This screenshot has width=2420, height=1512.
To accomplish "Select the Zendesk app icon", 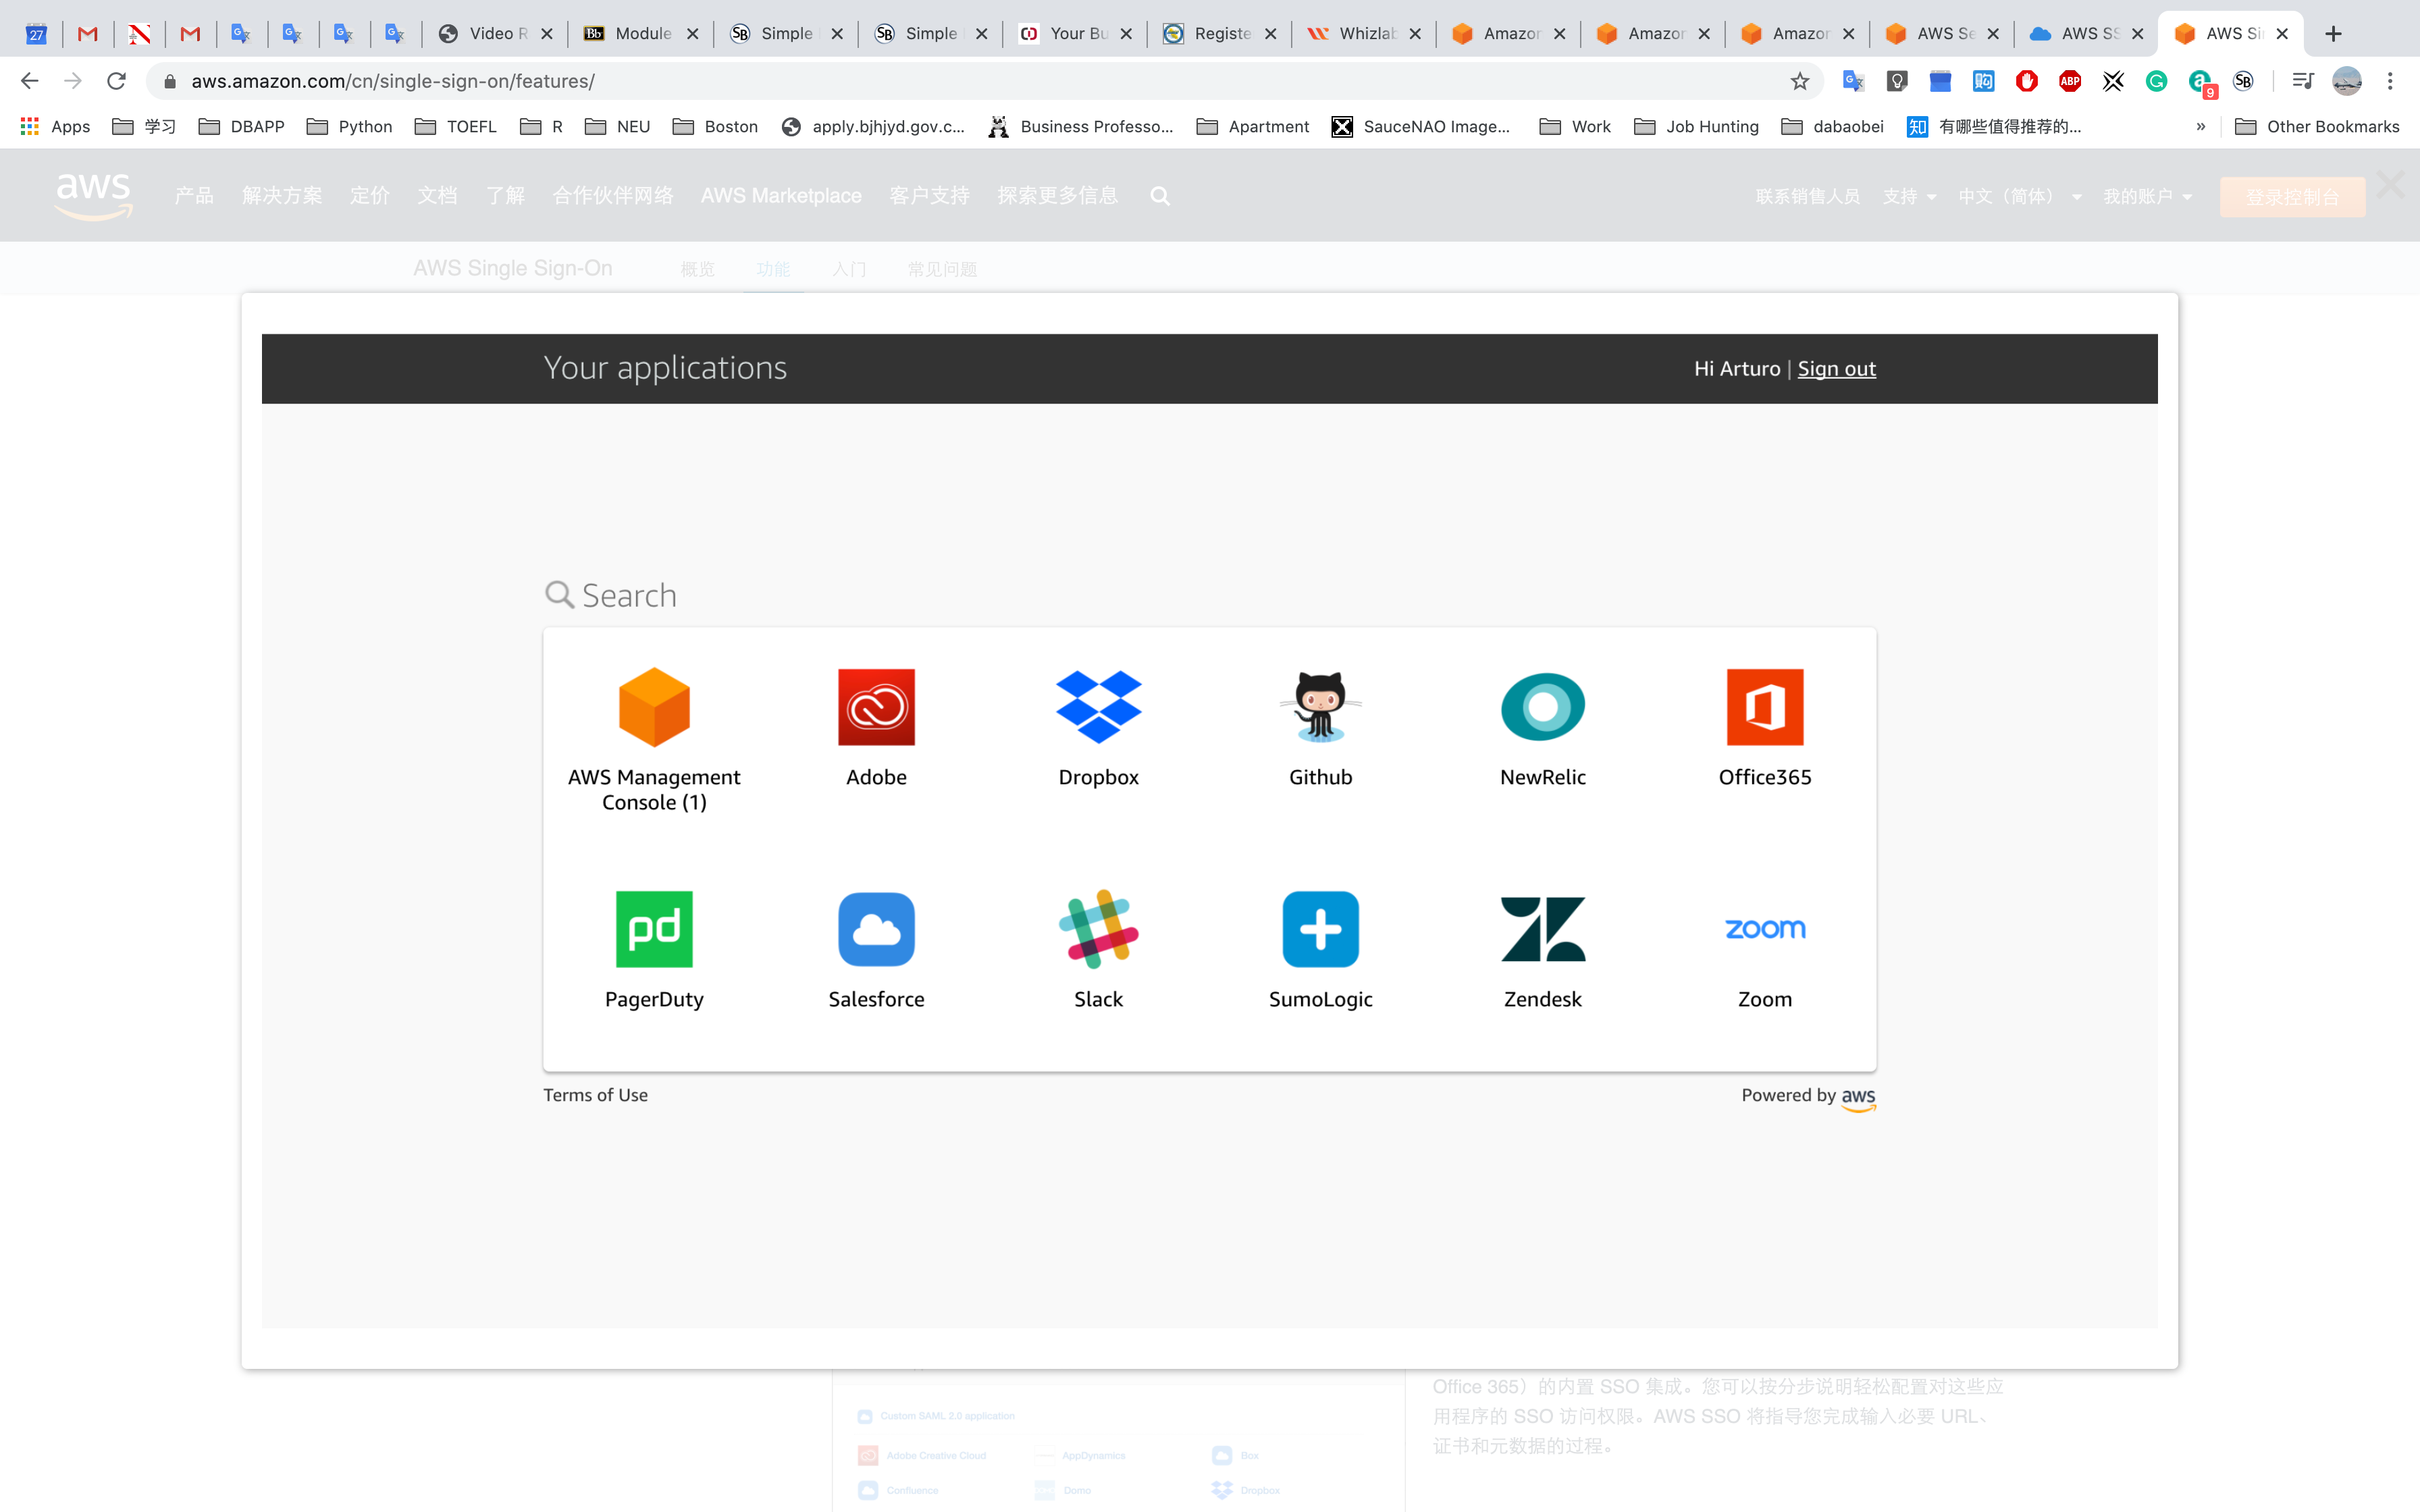I will [x=1542, y=929].
